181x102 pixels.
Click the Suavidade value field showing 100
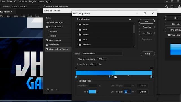coord(92,65)
